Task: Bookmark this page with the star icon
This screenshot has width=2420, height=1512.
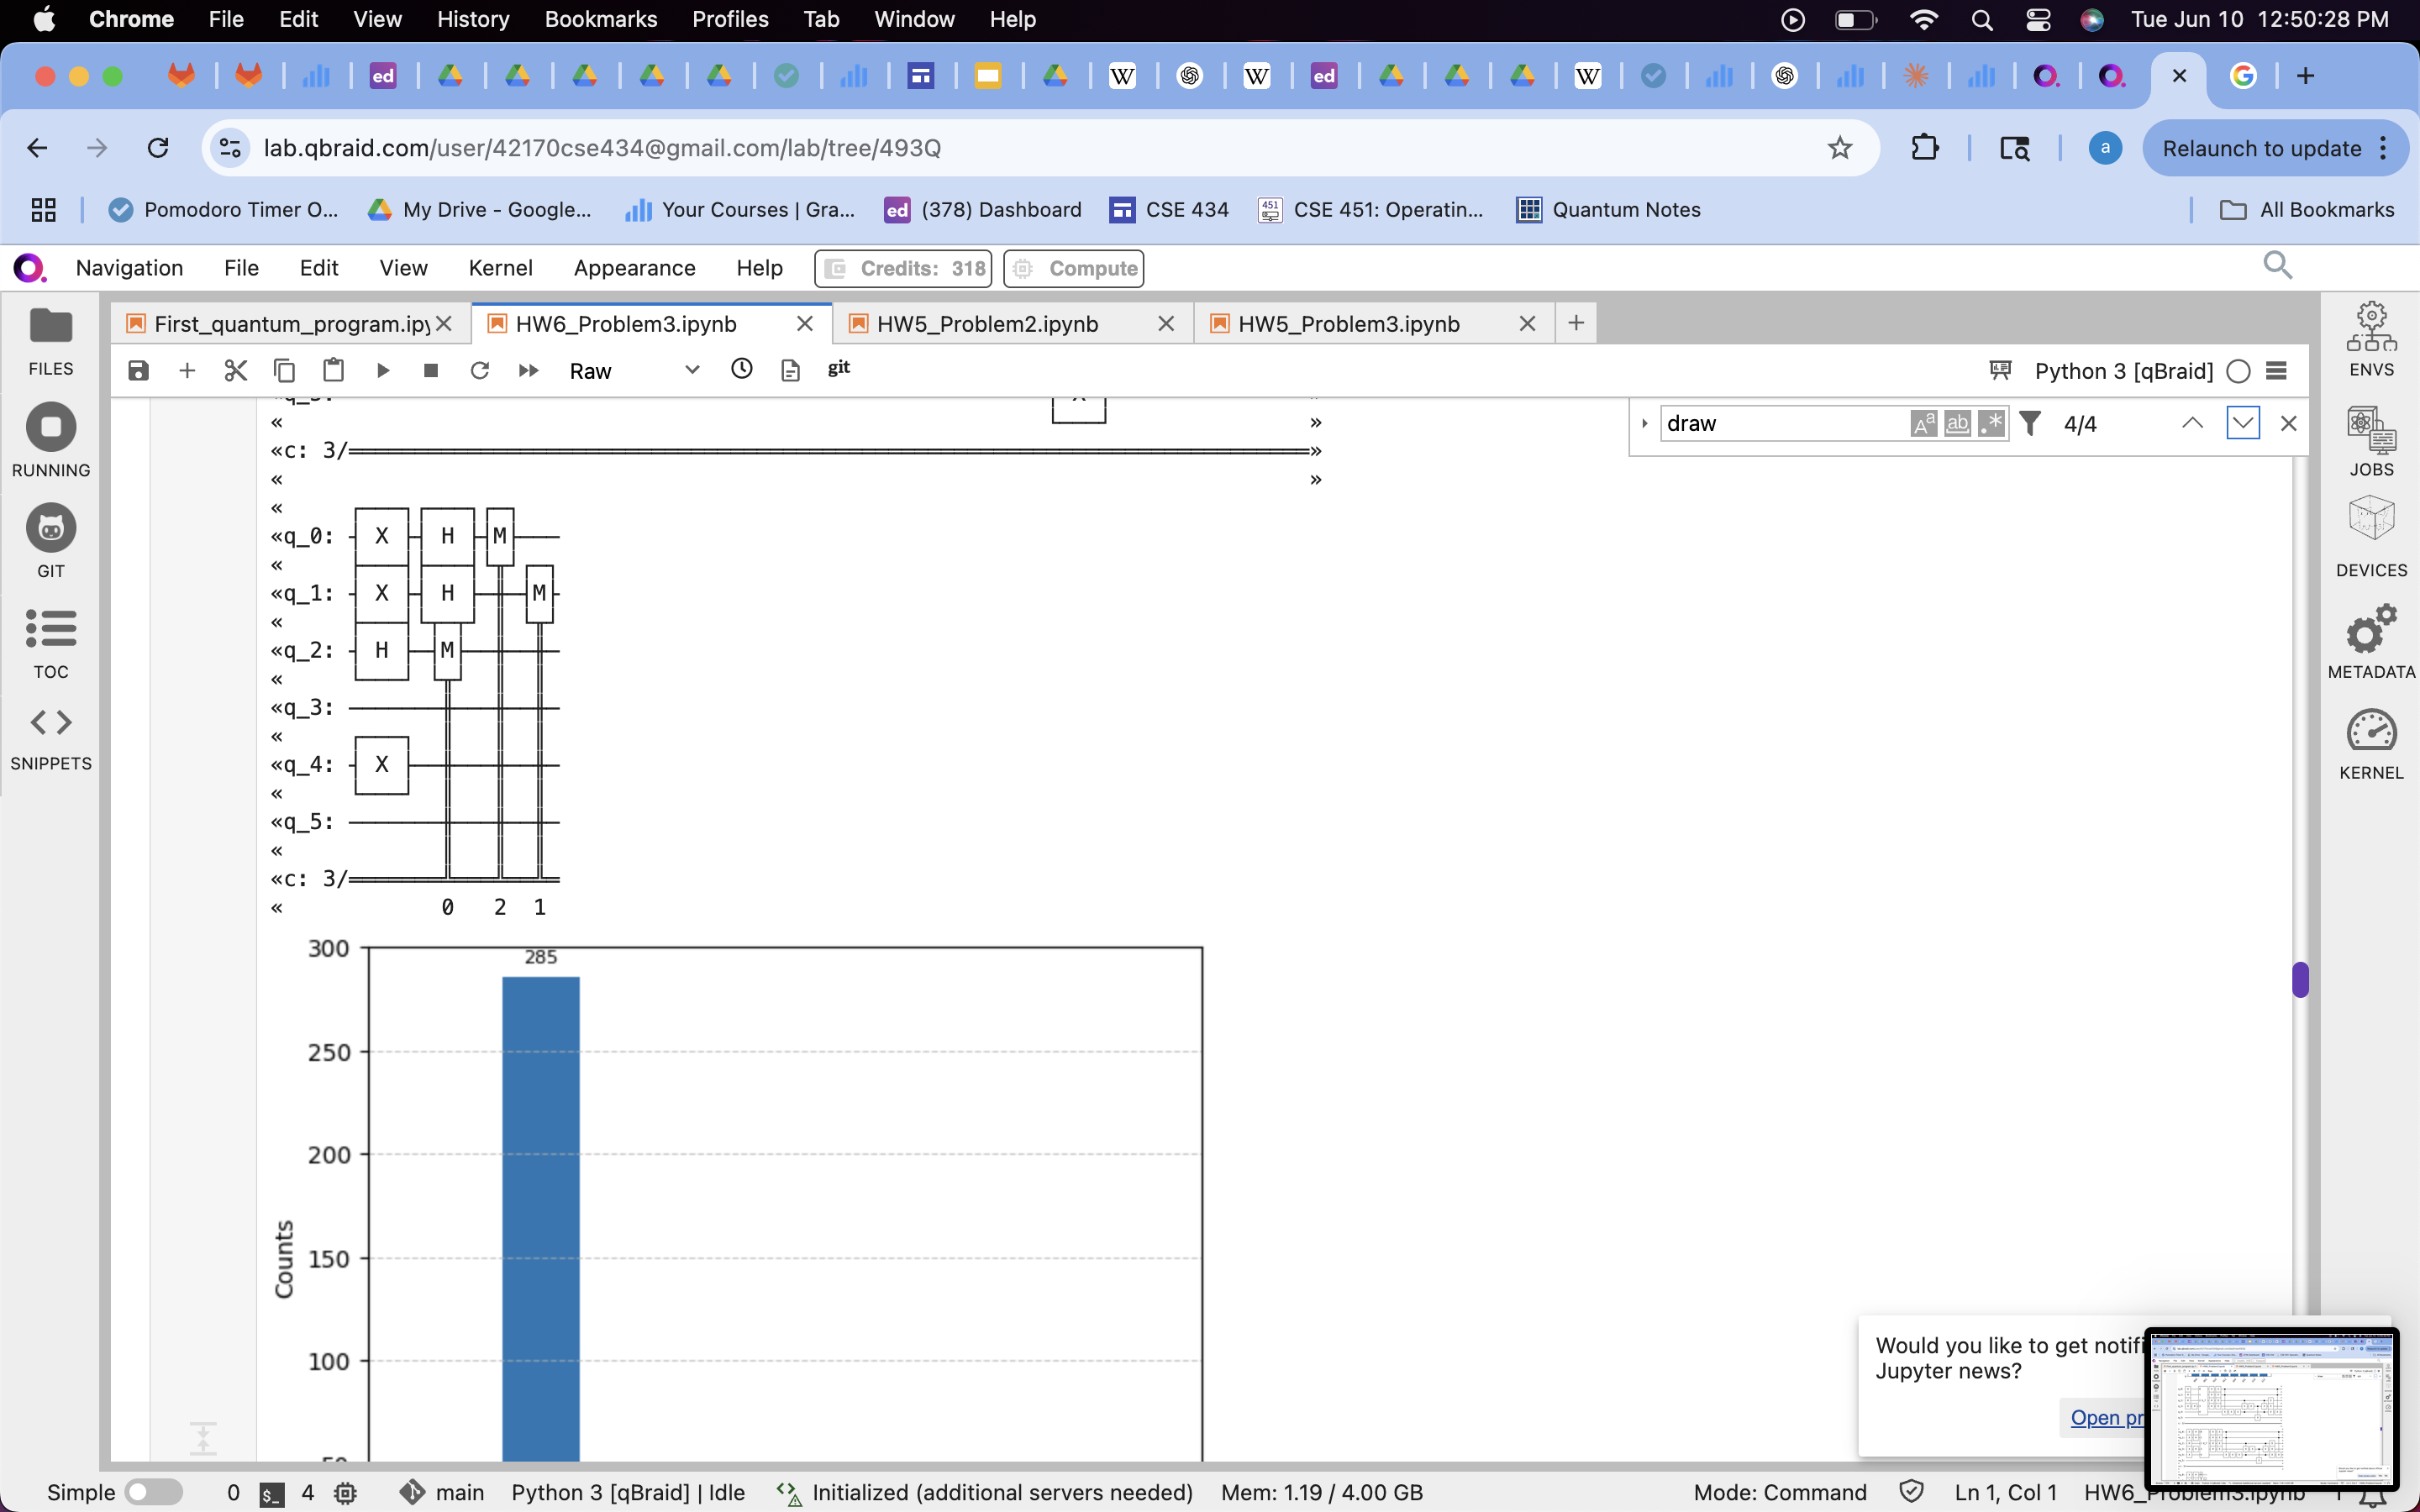Action: 1839,148
